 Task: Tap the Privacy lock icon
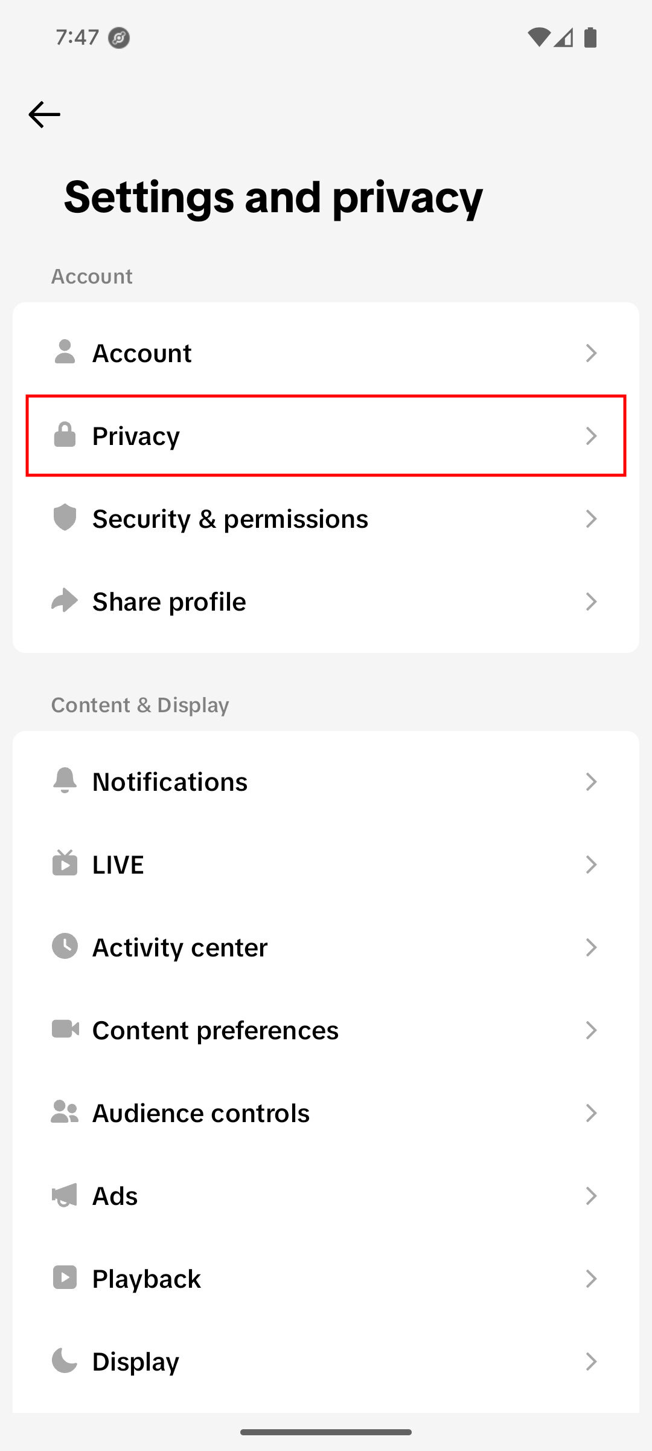pyautogui.click(x=65, y=435)
